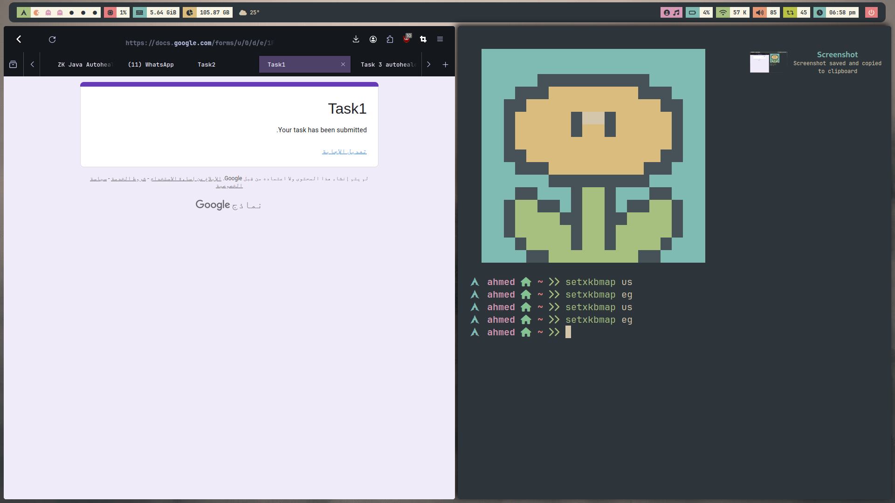Screen dimensions: 895x503
Task: Click the music note icon in top bar
Action: 677,13
